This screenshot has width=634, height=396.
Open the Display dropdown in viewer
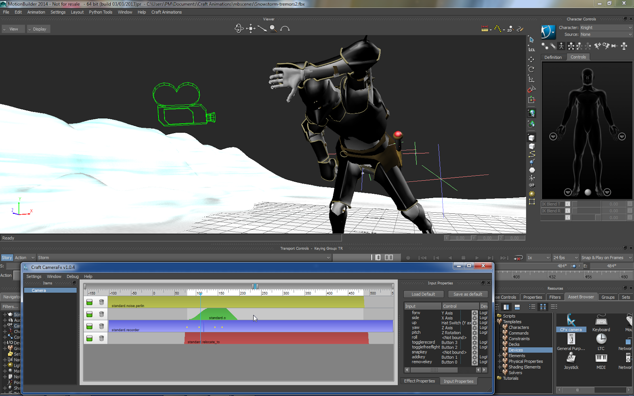click(38, 29)
